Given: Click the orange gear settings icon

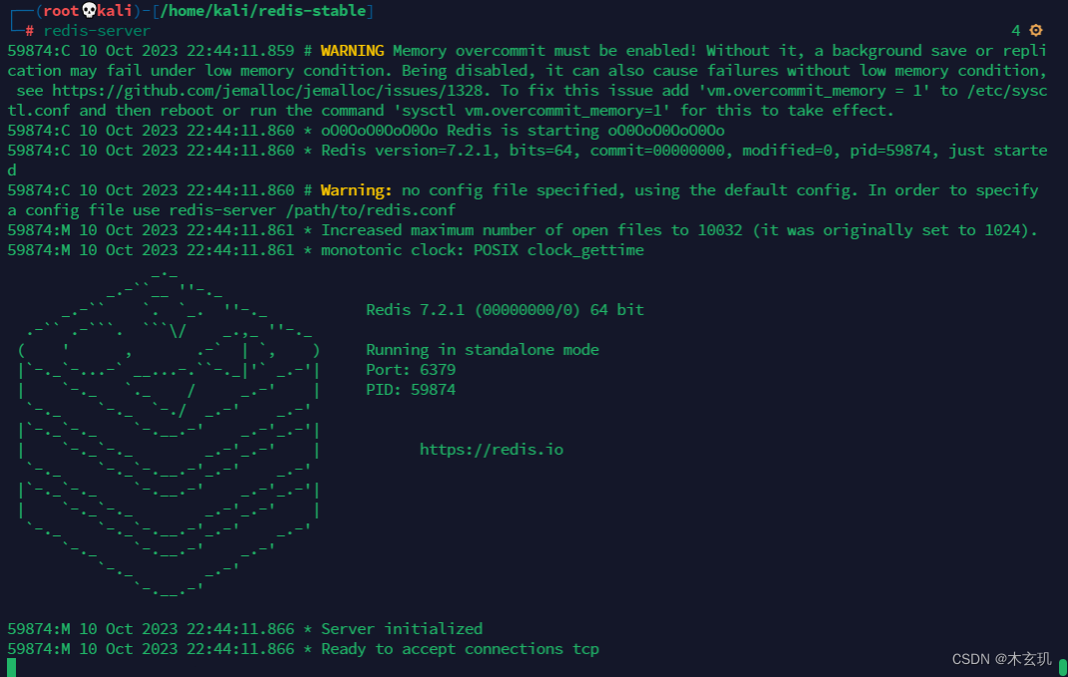Looking at the screenshot, I should click(1036, 31).
